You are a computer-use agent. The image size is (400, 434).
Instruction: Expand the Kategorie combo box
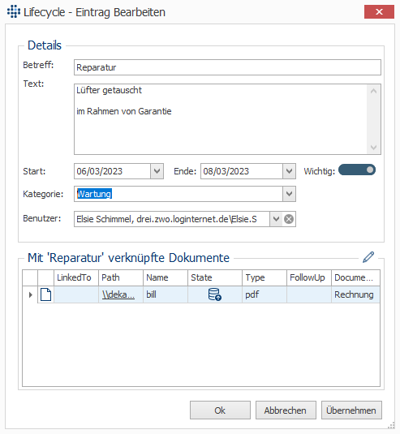pos(289,194)
